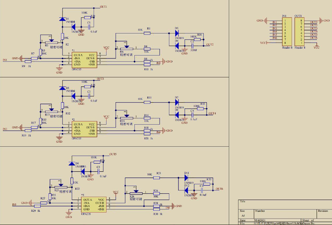Image resolution: width=332 pixels, height=225 pixels.
Task: Select the D5 diode symbol
Action: click(x=62, y=88)
